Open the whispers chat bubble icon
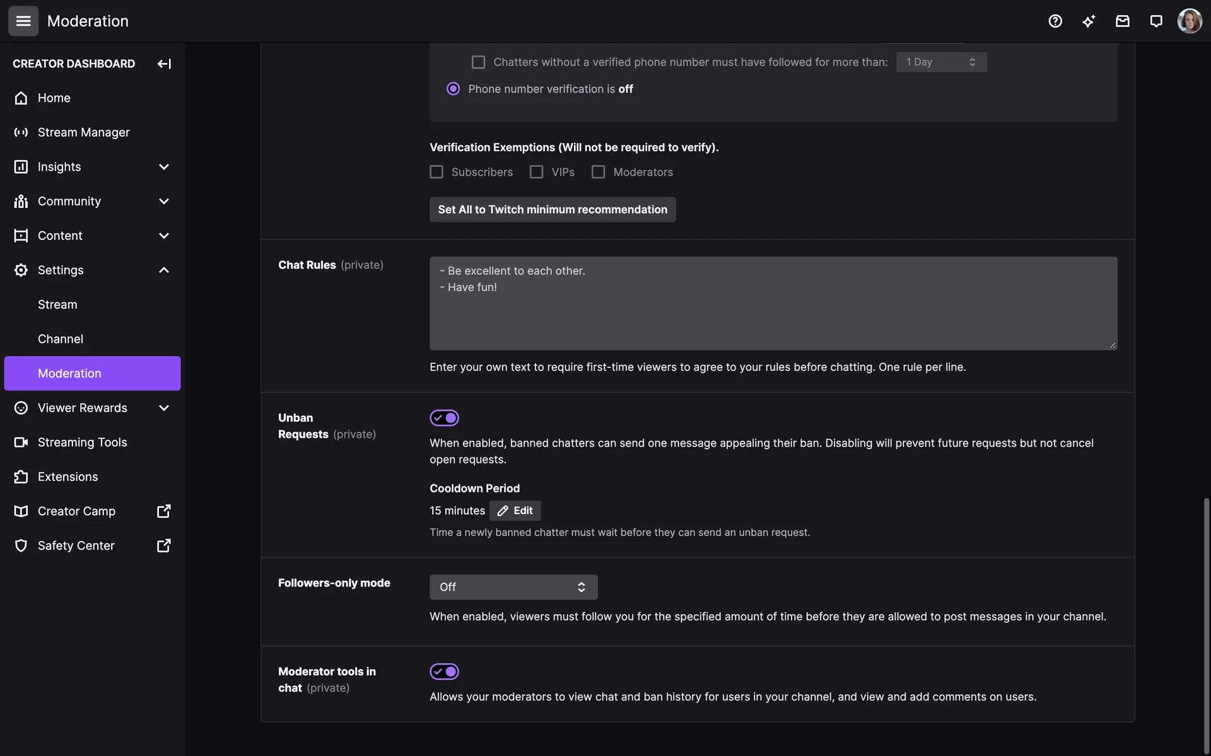Image resolution: width=1211 pixels, height=756 pixels. [1155, 21]
